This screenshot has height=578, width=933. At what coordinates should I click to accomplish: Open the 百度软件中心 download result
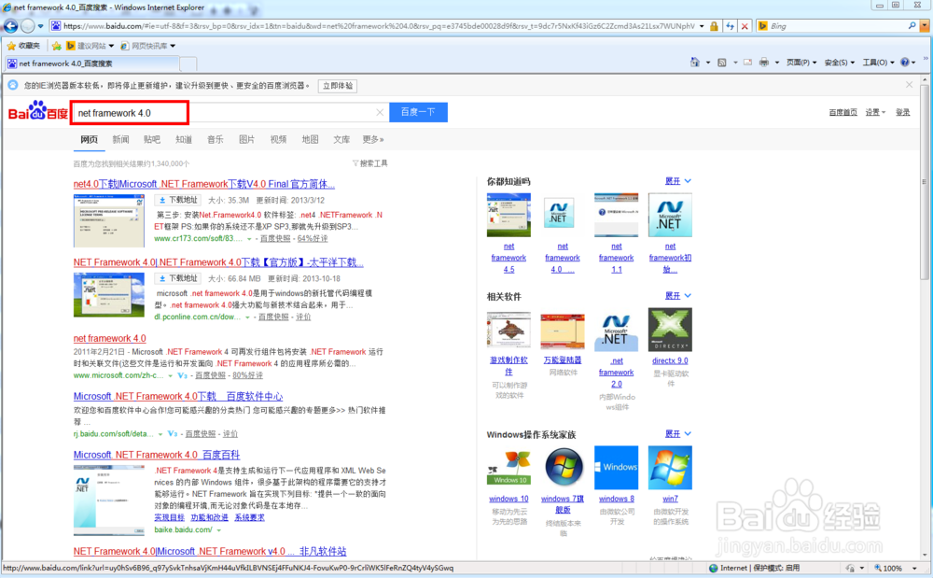pos(178,397)
